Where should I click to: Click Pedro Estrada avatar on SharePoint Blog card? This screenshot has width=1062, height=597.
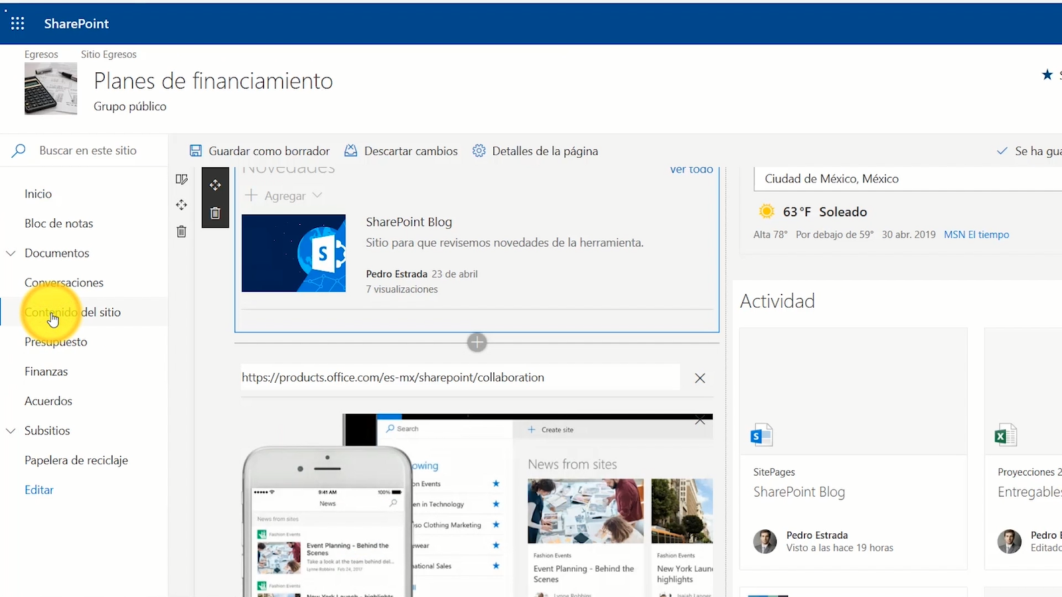[765, 541]
